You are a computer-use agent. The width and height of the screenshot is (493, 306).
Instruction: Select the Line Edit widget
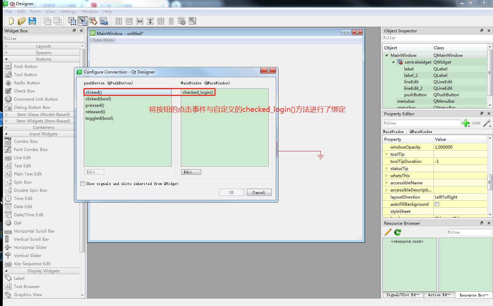click(22, 157)
